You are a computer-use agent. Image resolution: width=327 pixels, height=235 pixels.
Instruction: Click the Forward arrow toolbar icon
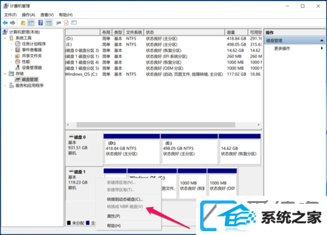[x=12, y=23]
